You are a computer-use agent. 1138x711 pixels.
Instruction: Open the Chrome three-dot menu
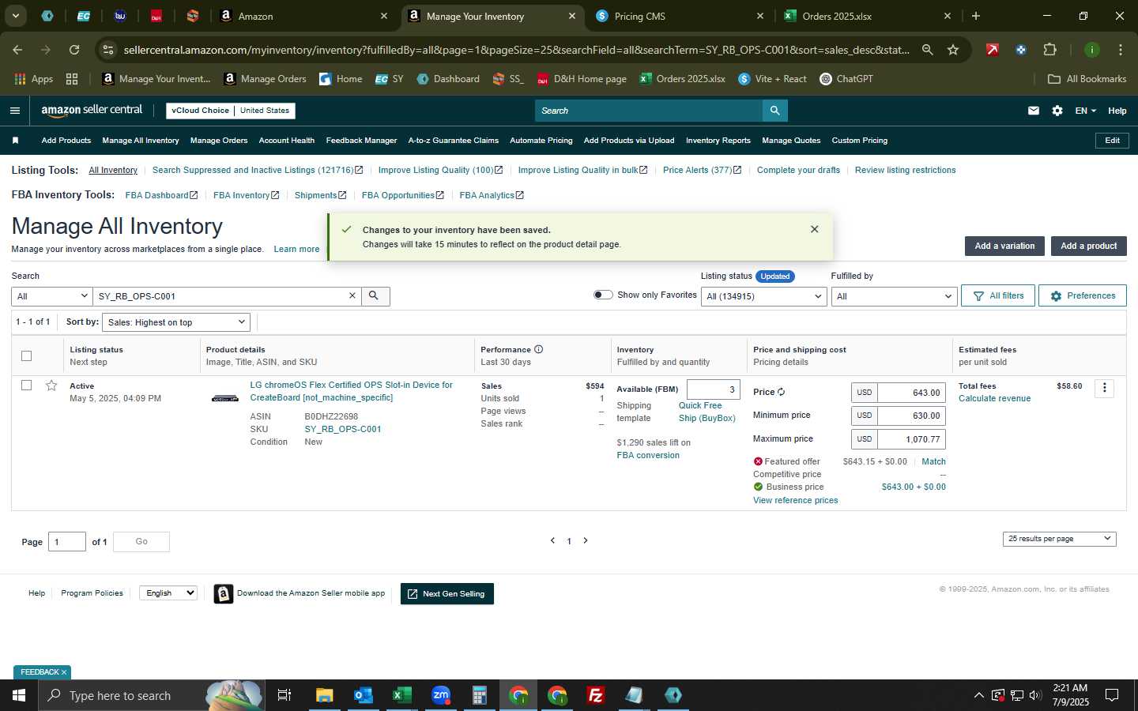pyautogui.click(x=1121, y=50)
